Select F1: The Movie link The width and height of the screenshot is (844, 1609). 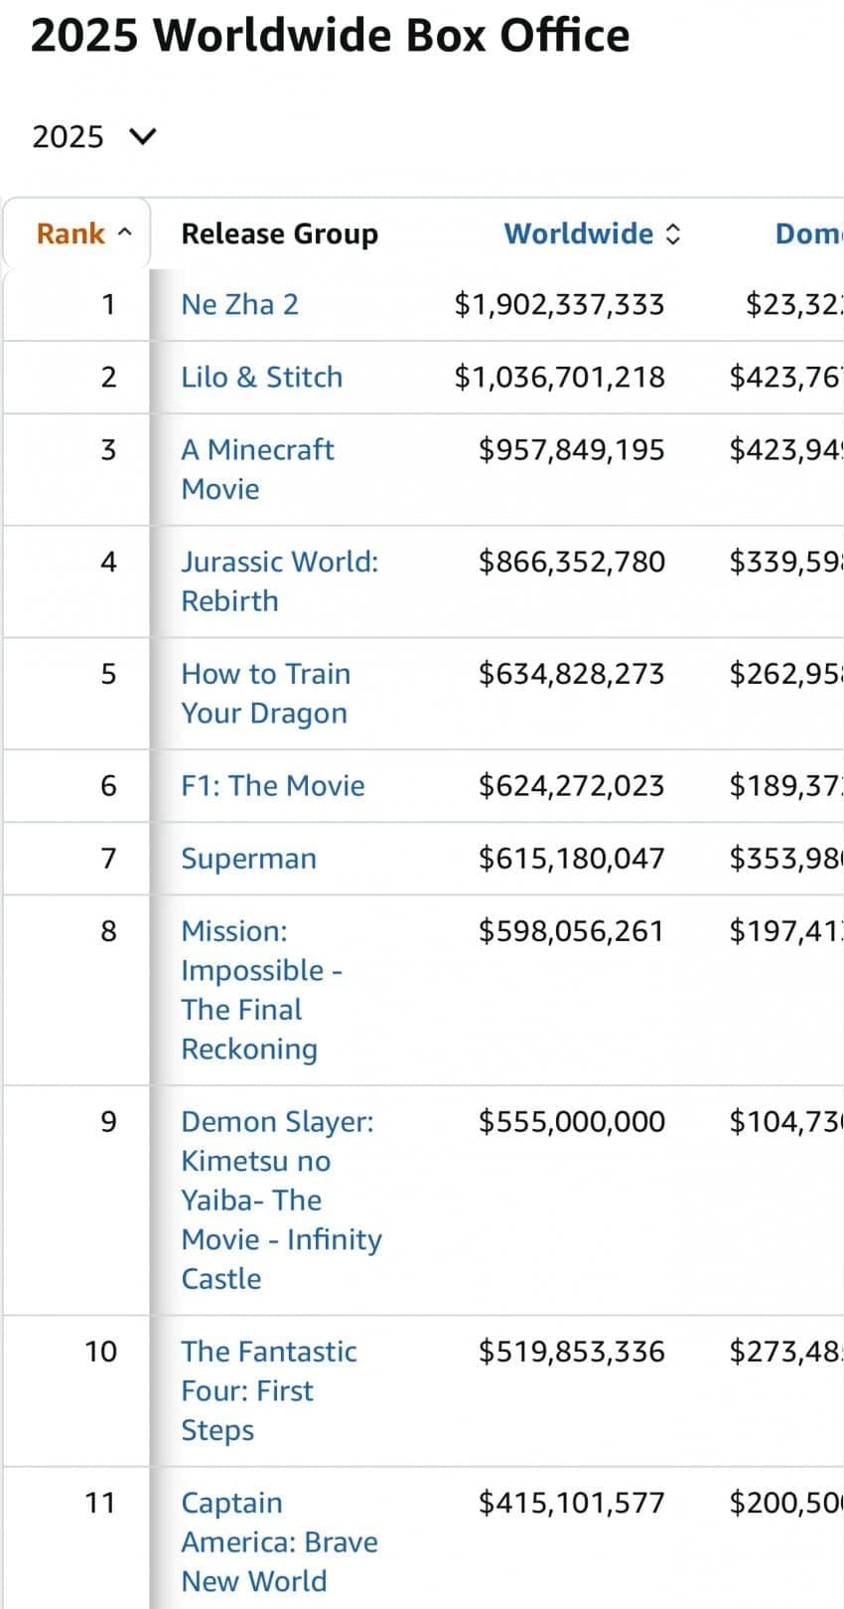tap(272, 786)
